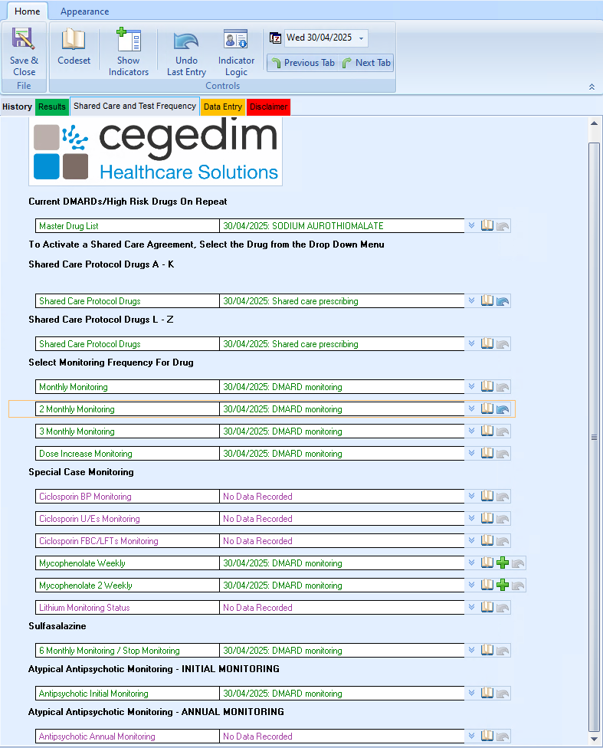Open the History tab

click(x=17, y=107)
